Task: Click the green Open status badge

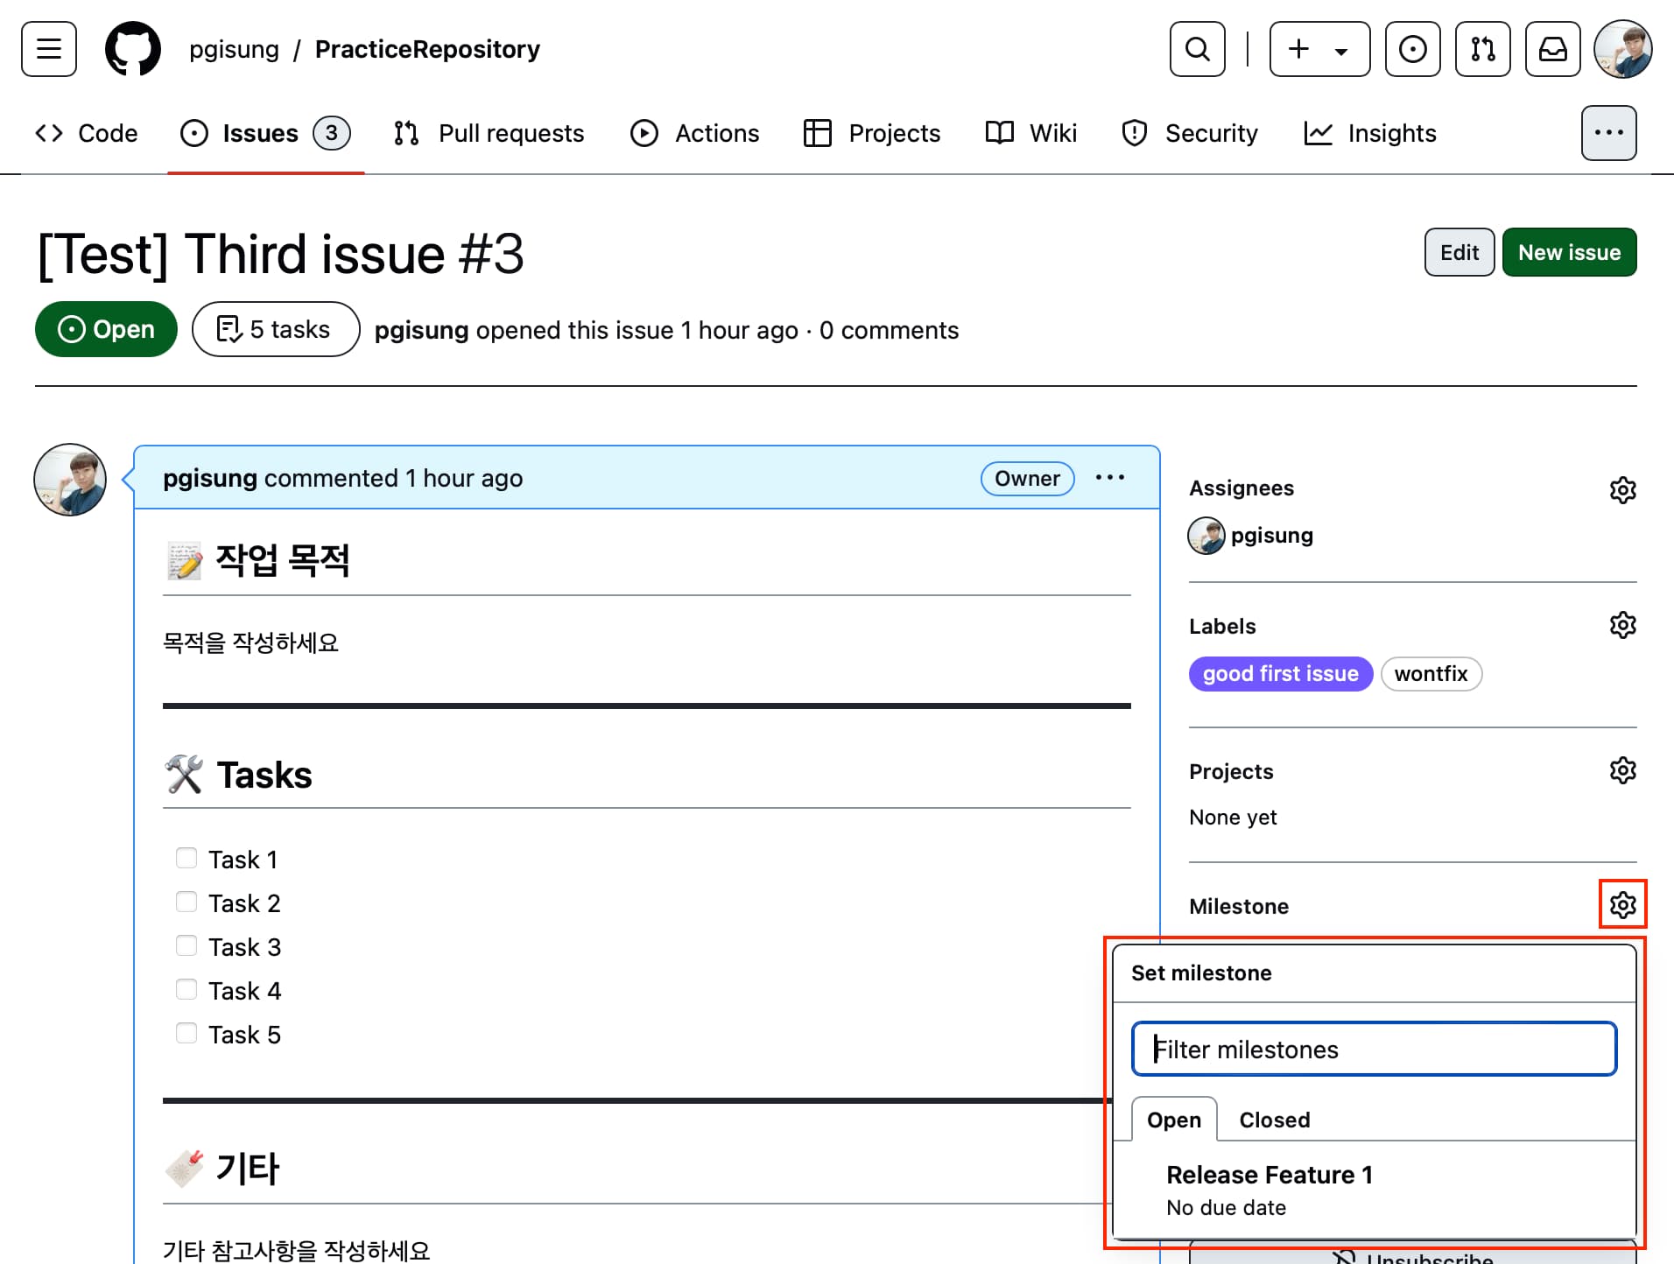Action: [x=106, y=329]
